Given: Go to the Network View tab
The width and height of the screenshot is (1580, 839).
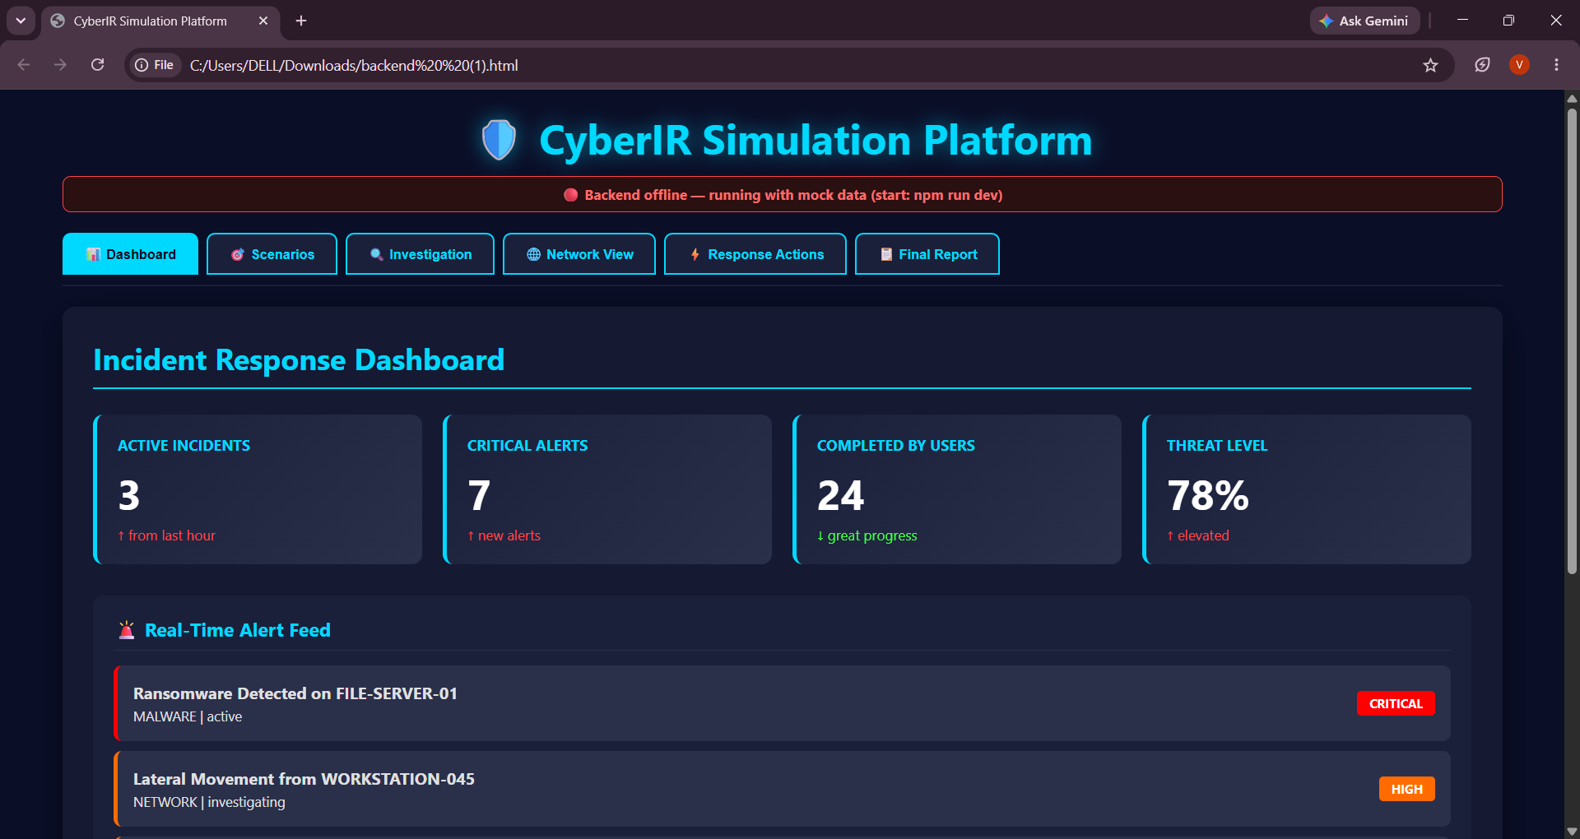Looking at the screenshot, I should 579,254.
